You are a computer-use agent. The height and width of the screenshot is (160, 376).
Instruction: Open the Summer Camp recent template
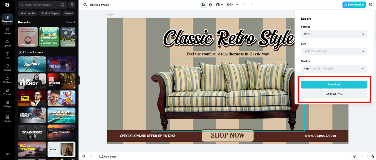pyautogui.click(x=49, y=37)
